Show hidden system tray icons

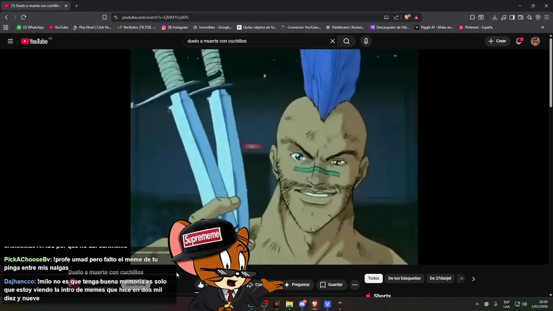pos(477,304)
